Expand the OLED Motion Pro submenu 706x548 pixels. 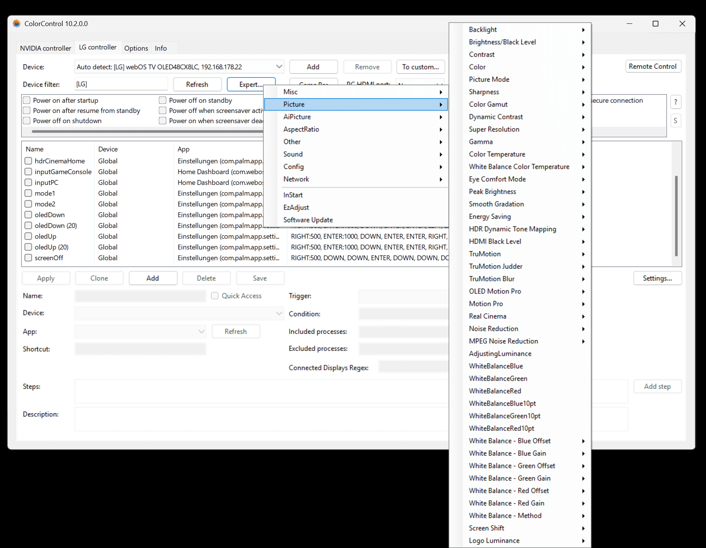tap(520, 291)
